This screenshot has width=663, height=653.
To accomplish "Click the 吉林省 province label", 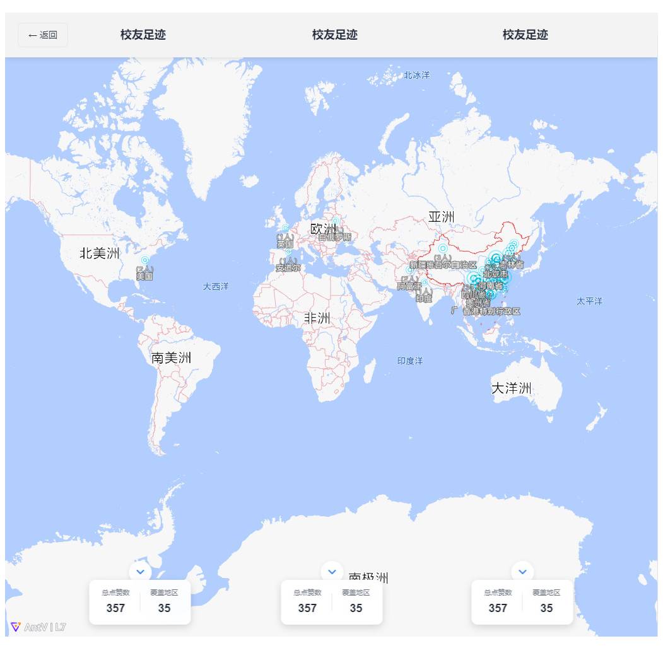I will point(512,265).
